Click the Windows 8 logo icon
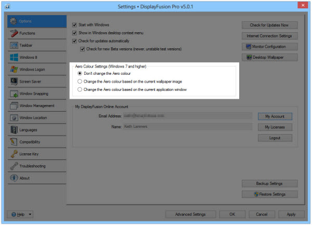 (14, 58)
